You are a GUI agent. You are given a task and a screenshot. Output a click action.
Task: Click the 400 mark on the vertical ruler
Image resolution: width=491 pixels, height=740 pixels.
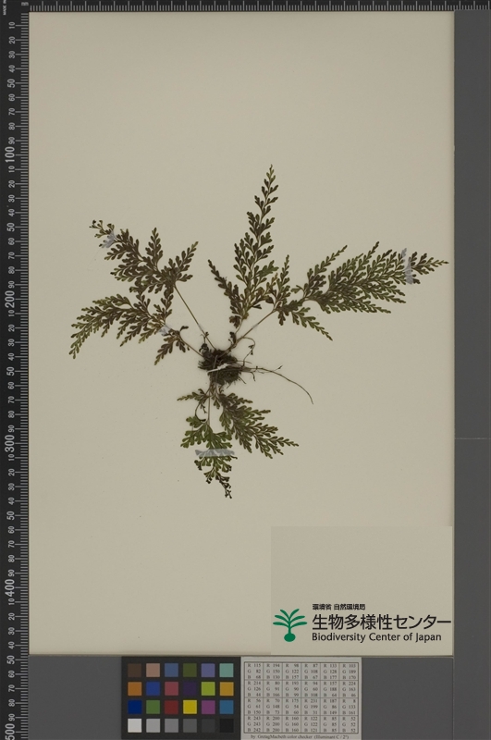coord(10,588)
